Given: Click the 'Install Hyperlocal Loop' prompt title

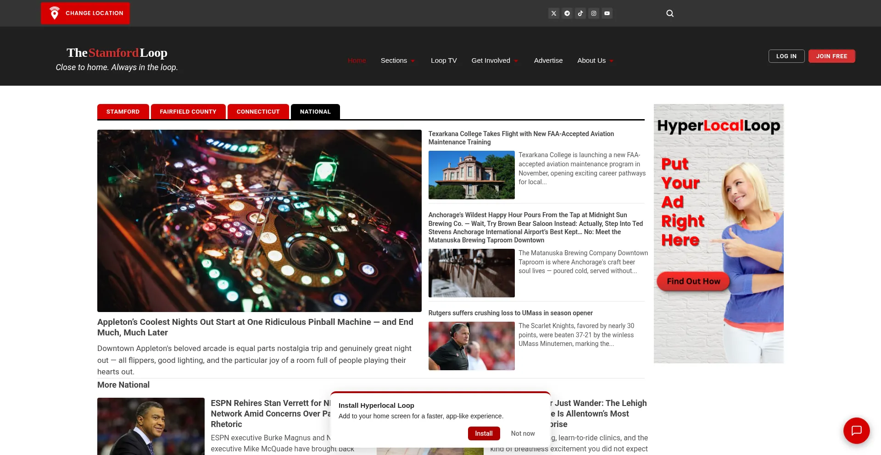Looking at the screenshot, I should 376,406.
